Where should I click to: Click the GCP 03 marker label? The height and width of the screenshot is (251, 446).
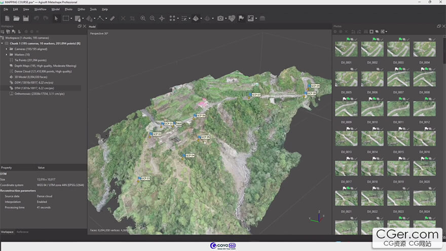(x=145, y=178)
